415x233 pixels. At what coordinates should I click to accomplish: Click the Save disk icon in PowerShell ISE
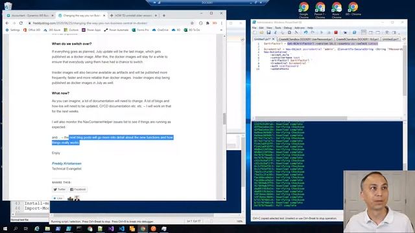pos(268,32)
